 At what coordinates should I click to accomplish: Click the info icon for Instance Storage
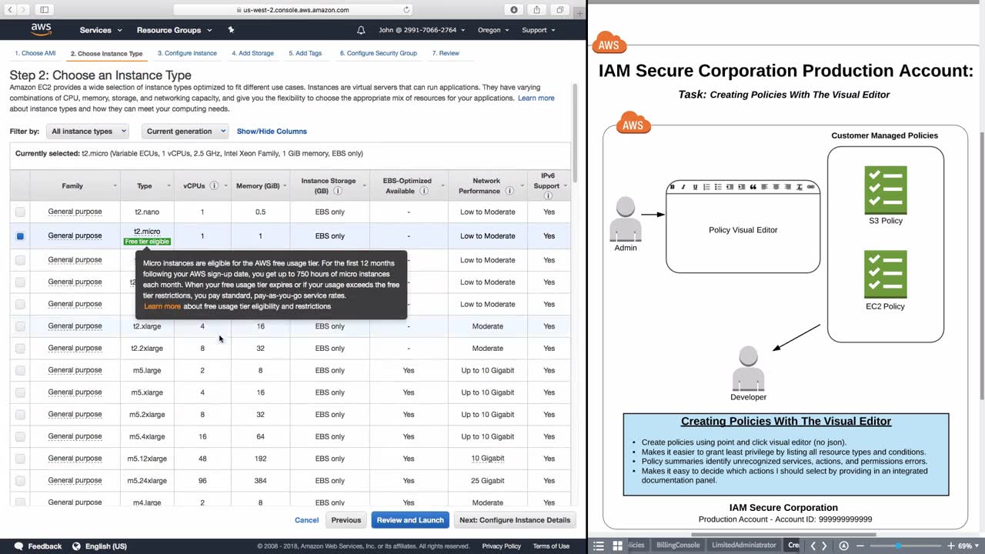336,191
